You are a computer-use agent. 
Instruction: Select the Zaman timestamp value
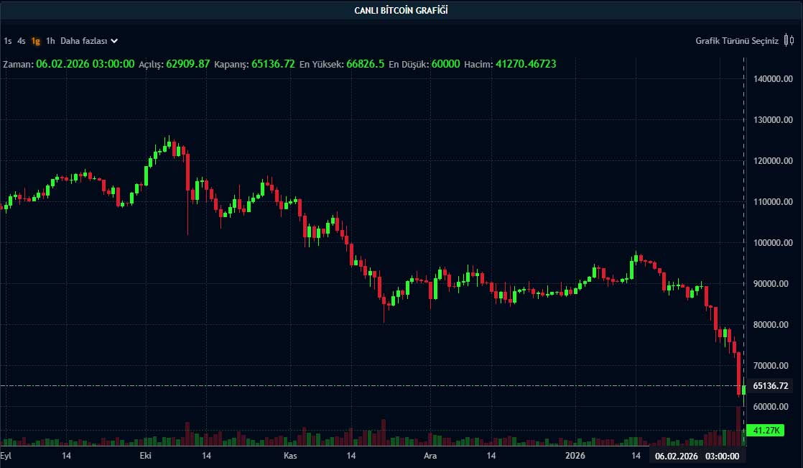click(85, 63)
